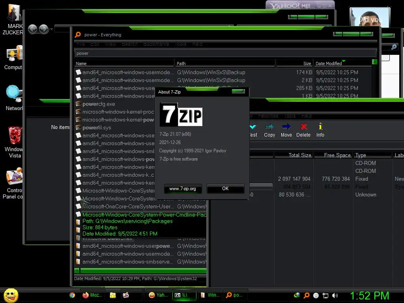Open the Computer desktop icon
This screenshot has width=404, height=303.
14,58
